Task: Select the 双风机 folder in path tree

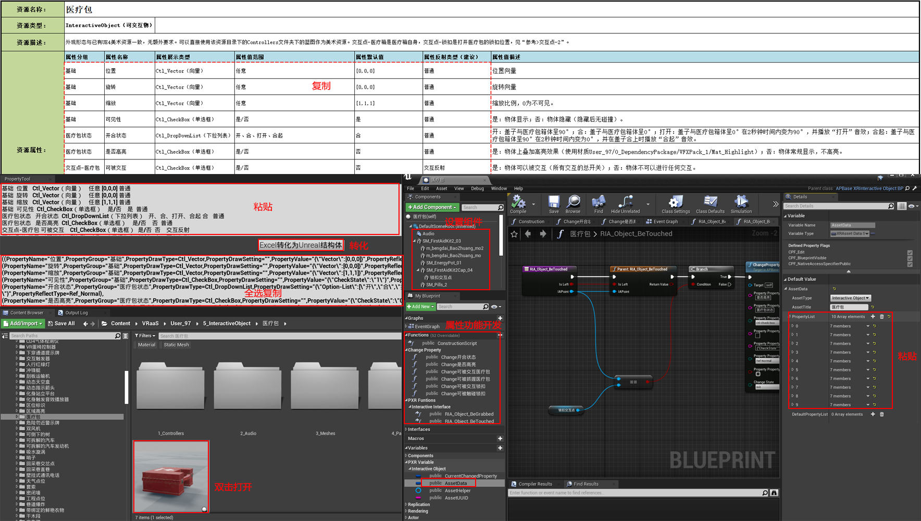Action: 33,429
